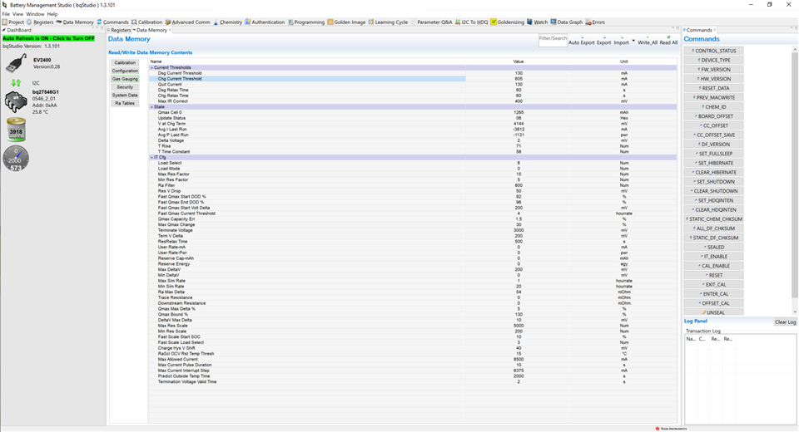Image resolution: width=799 pixels, height=432 pixels.
Task: Click the Export toolbar button
Action: click(x=604, y=41)
